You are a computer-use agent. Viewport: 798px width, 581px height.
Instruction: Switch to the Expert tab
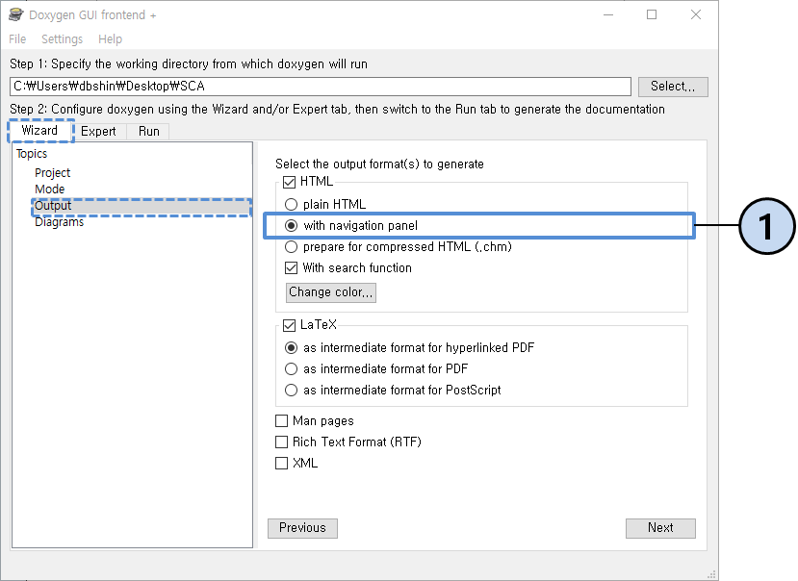[98, 131]
